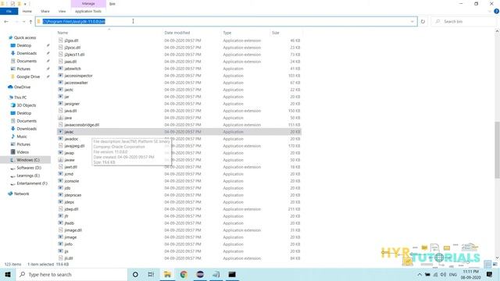This screenshot has width=500, height=281.
Task: Click the address bar path field
Action: pyautogui.click(x=226, y=21)
